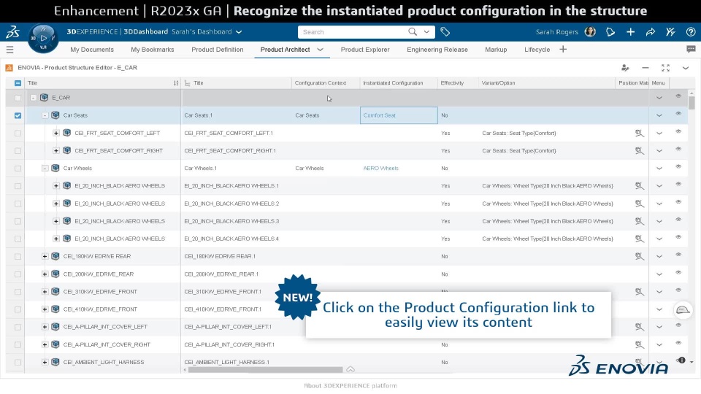Click the Share arrow icon in the top bar
Image resolution: width=701 pixels, height=394 pixels.
pyautogui.click(x=651, y=31)
